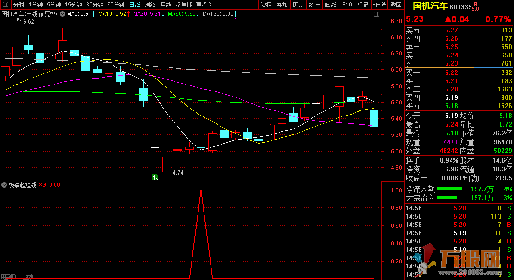Click the 返回 back button

(x=396, y=5)
